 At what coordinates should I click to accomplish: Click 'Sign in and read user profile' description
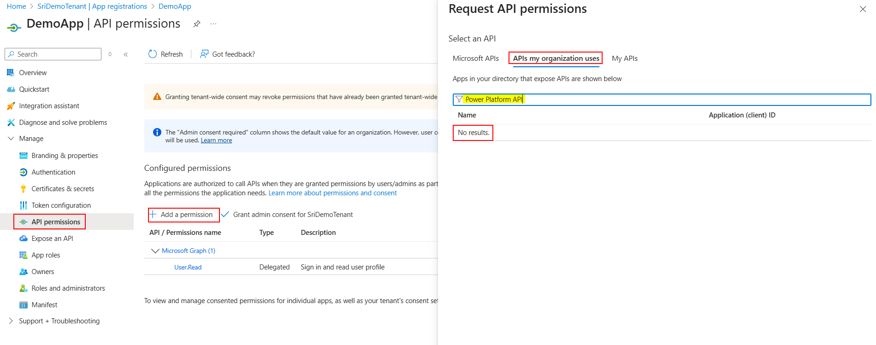(x=343, y=267)
